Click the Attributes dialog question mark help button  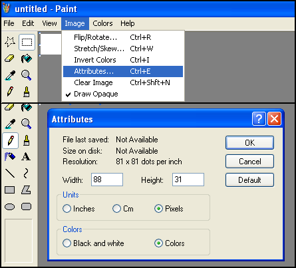(x=259, y=119)
